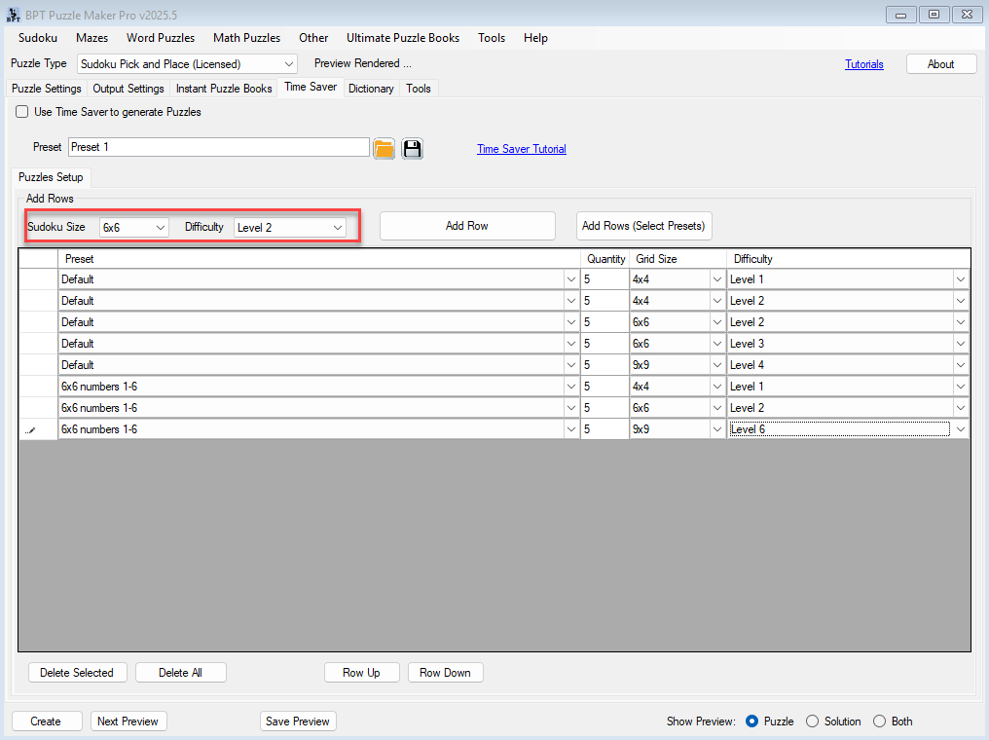Image resolution: width=989 pixels, height=740 pixels.
Task: Click the Quantity cell in the Level 6 row
Action: pyautogui.click(x=604, y=429)
